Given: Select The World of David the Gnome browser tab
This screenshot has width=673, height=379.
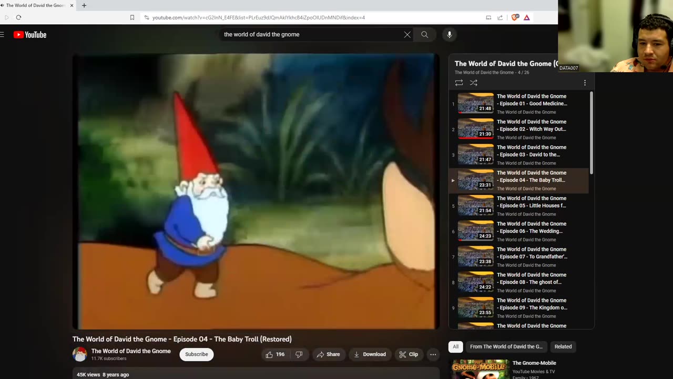Looking at the screenshot, I should 36,5.
